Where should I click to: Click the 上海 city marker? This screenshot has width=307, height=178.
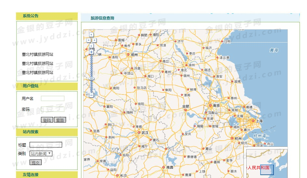[253, 121]
